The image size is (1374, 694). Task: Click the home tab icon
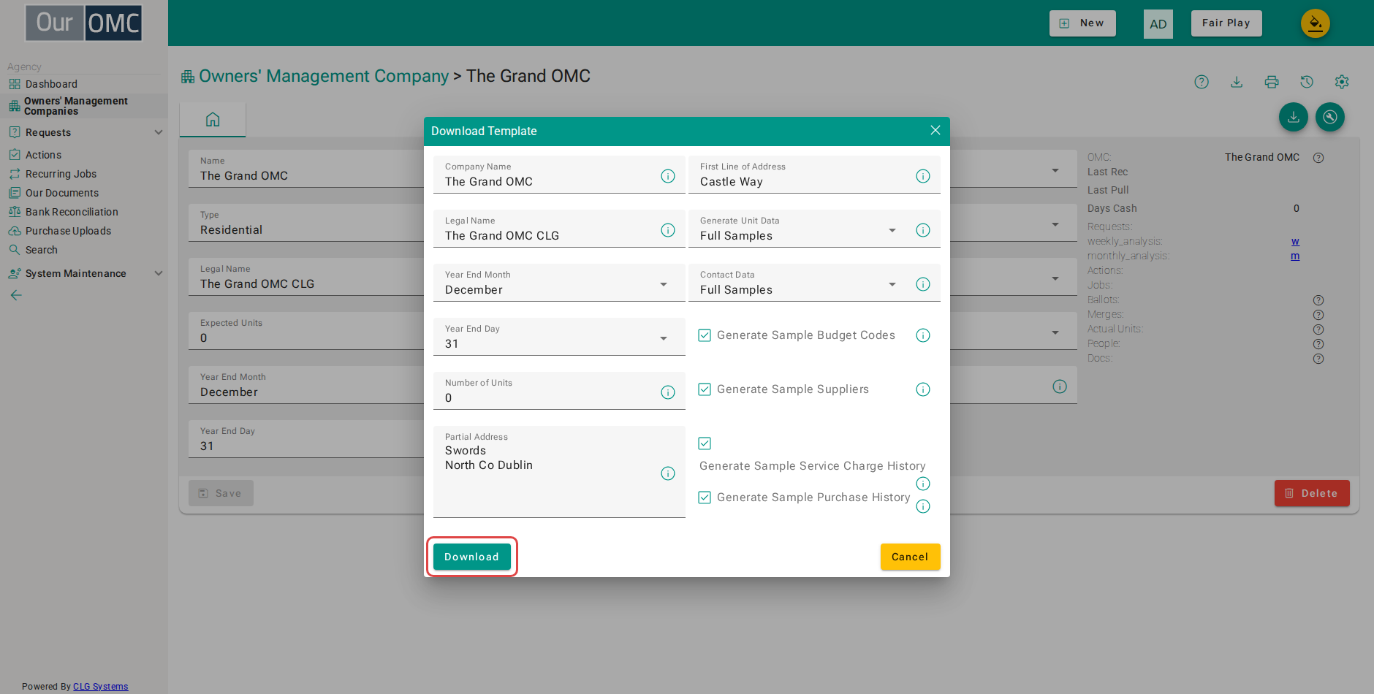coord(213,119)
